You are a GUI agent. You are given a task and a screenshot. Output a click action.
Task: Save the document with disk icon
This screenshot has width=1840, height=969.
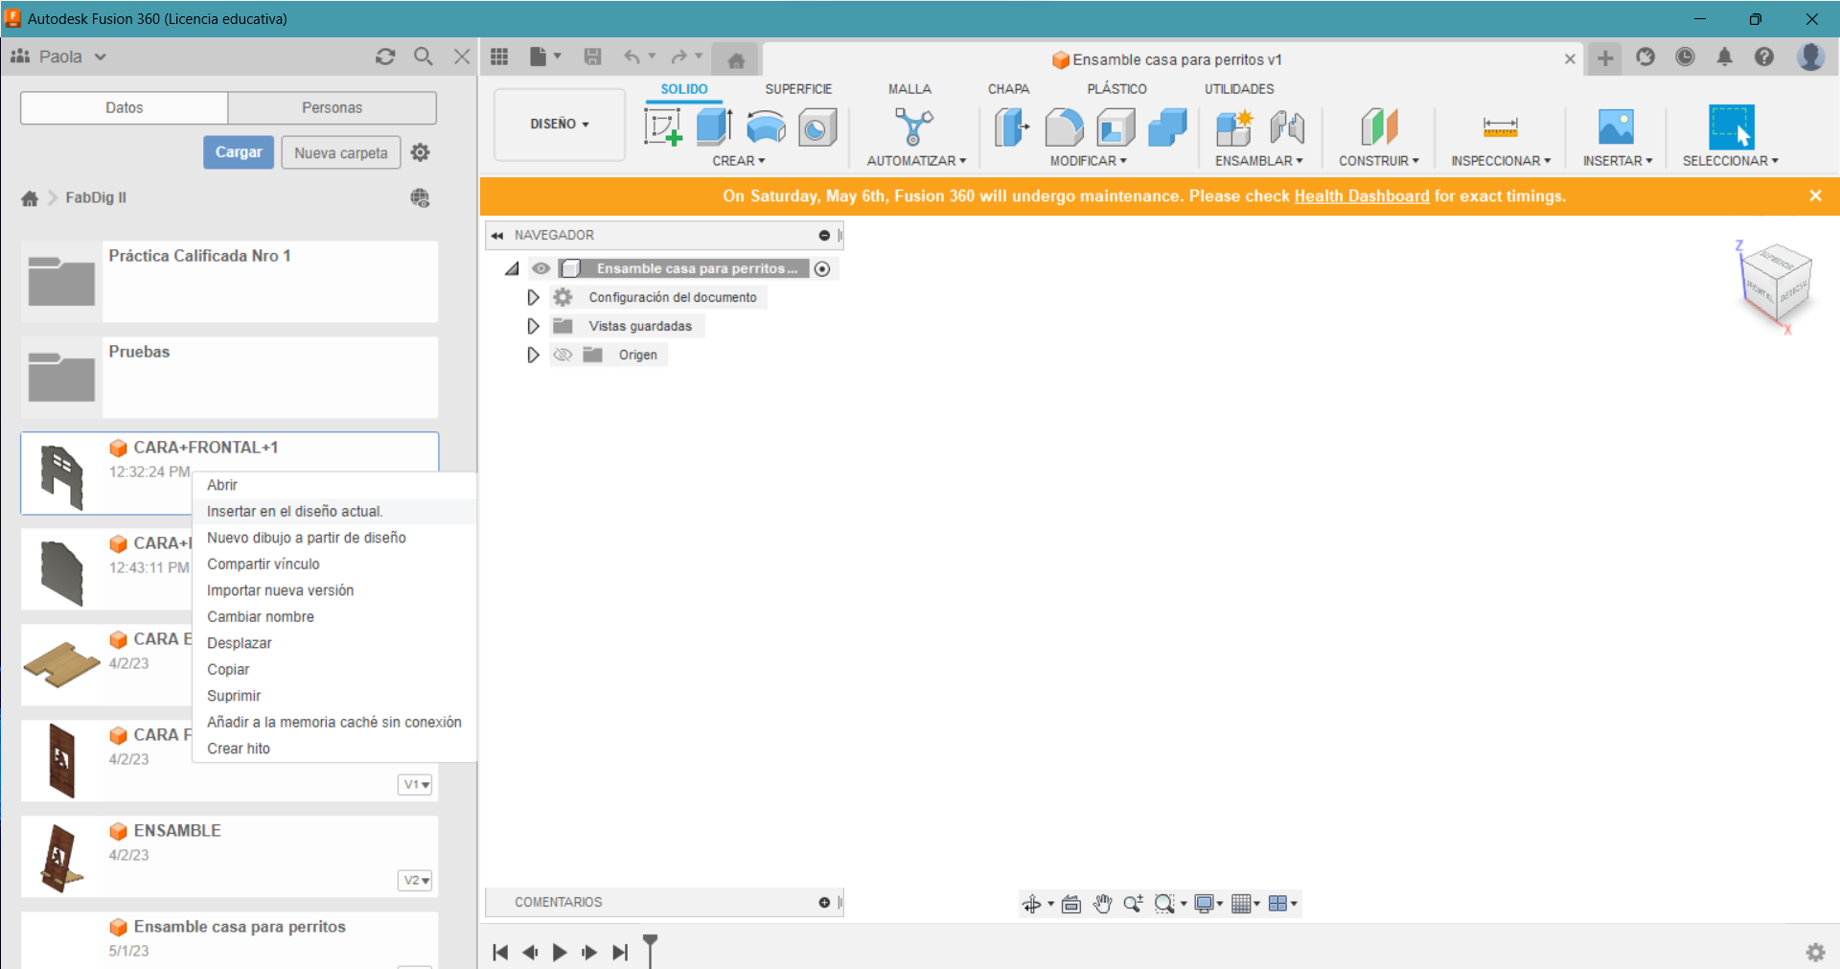[x=593, y=57]
